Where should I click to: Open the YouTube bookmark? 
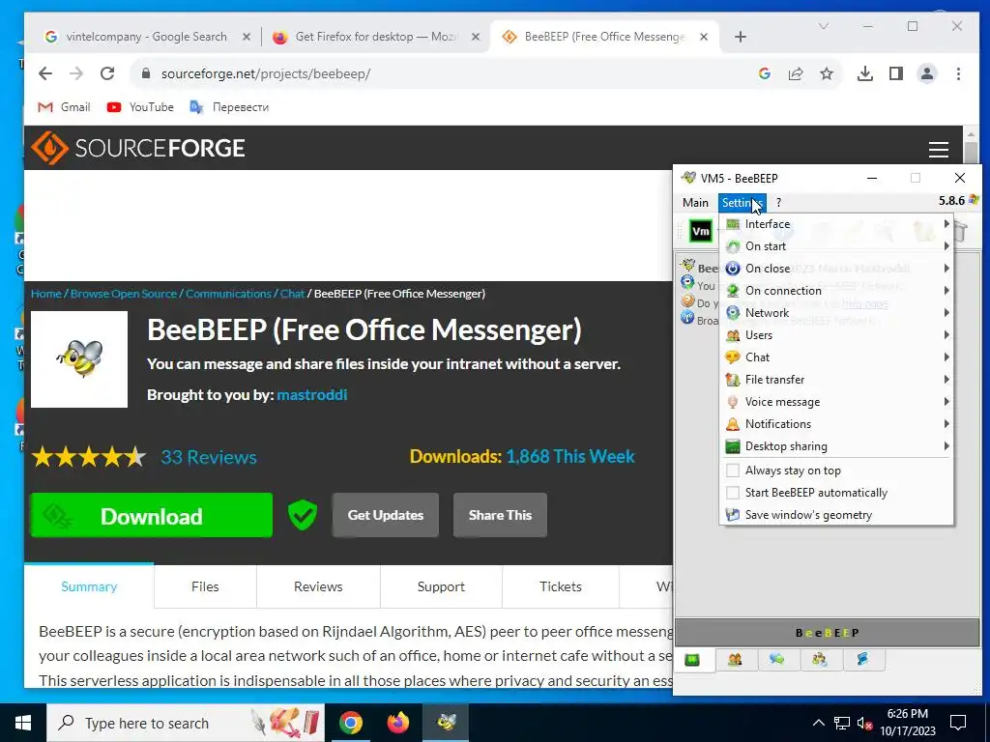click(x=140, y=107)
